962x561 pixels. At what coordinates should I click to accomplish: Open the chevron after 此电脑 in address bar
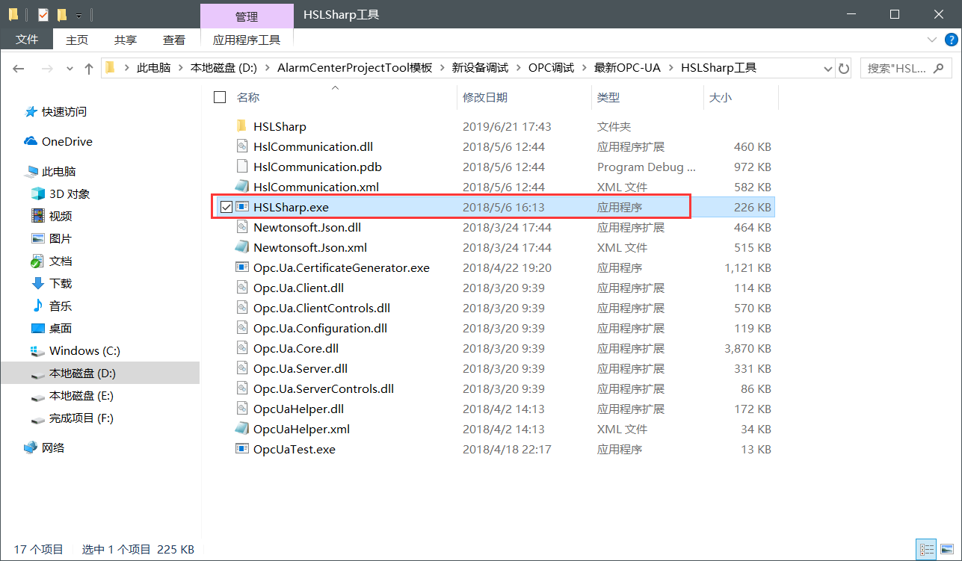click(x=181, y=68)
